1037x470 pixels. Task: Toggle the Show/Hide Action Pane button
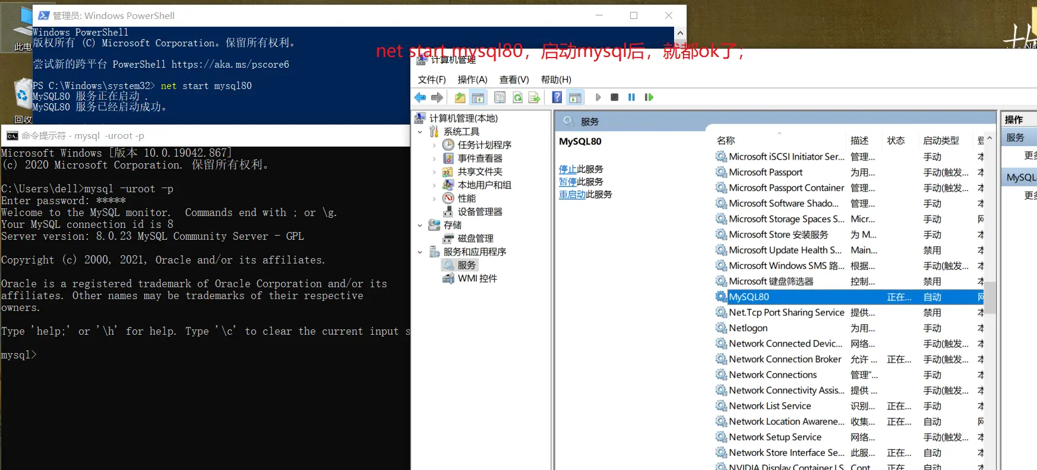coord(574,97)
